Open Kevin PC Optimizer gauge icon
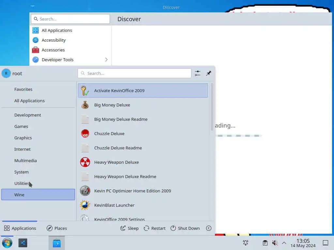Screen dimensions: 334x250 (85, 191)
